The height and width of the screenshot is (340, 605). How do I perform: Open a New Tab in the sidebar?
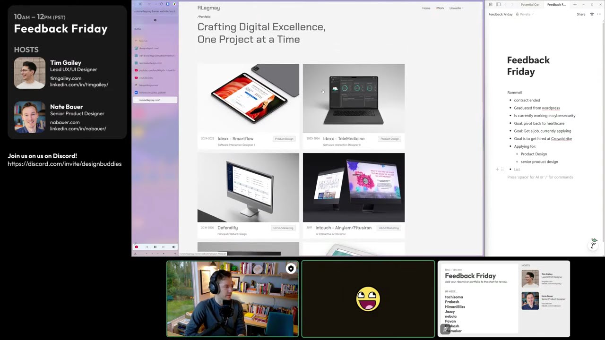tap(155, 41)
